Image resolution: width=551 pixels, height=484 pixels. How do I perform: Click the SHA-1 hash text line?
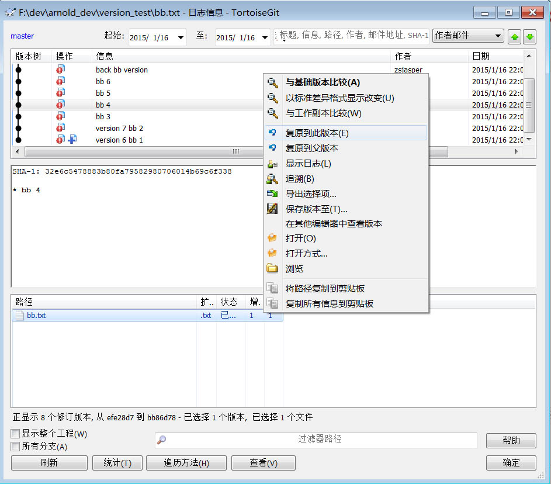tap(122, 171)
